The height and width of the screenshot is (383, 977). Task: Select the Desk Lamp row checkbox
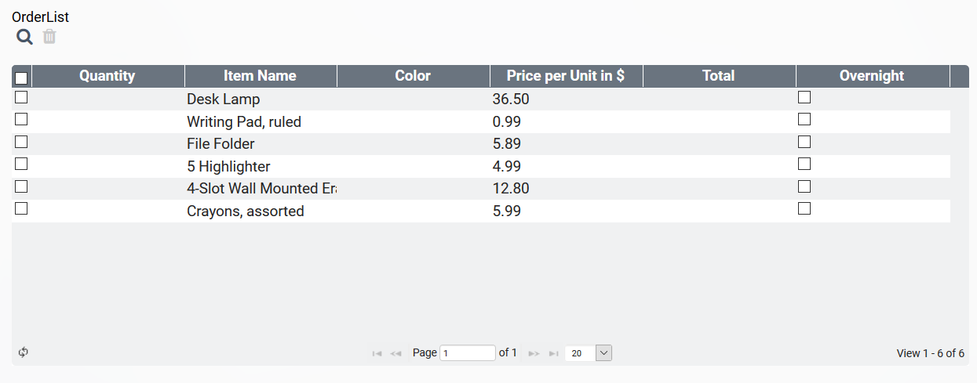tap(22, 98)
